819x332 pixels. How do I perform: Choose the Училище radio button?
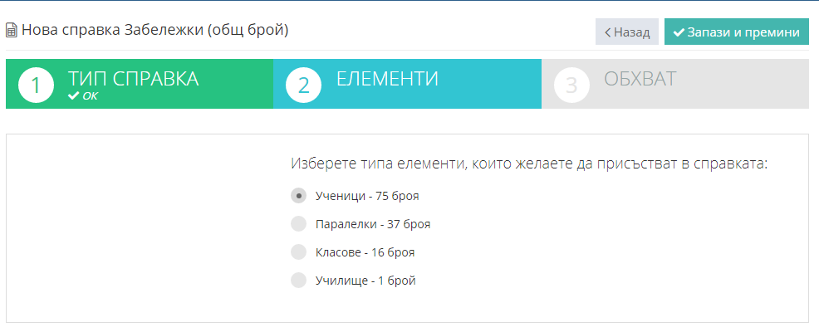[298, 281]
